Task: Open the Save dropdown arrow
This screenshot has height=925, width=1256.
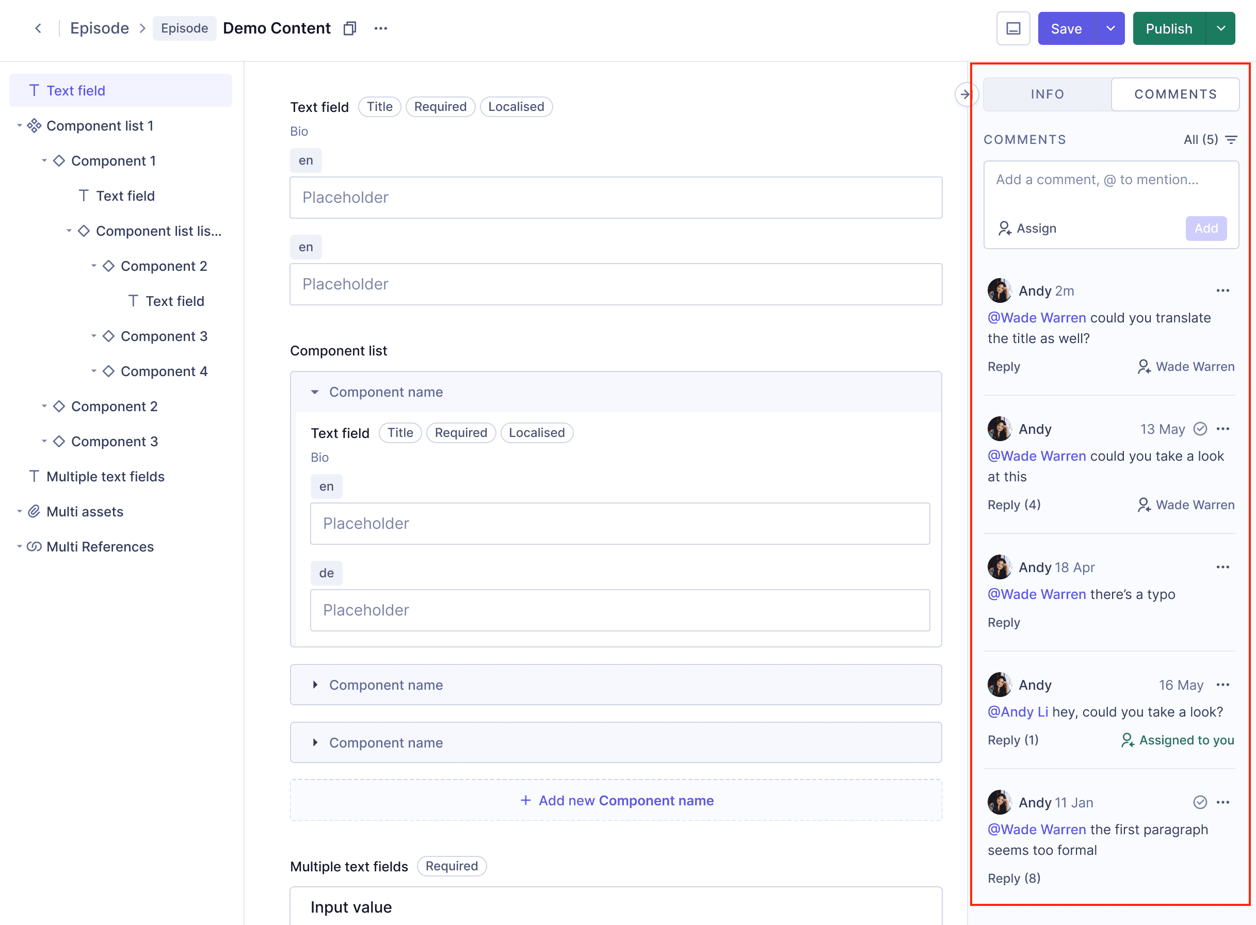Action: (1110, 28)
